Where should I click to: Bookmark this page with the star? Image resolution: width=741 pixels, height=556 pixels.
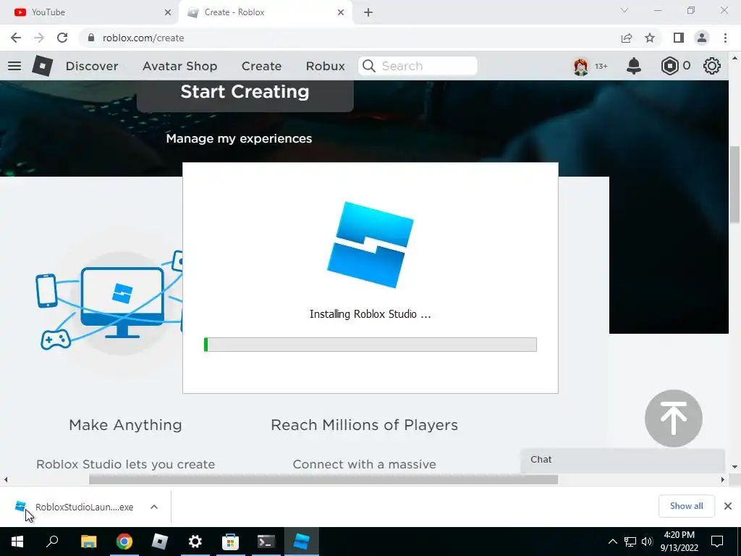point(650,38)
